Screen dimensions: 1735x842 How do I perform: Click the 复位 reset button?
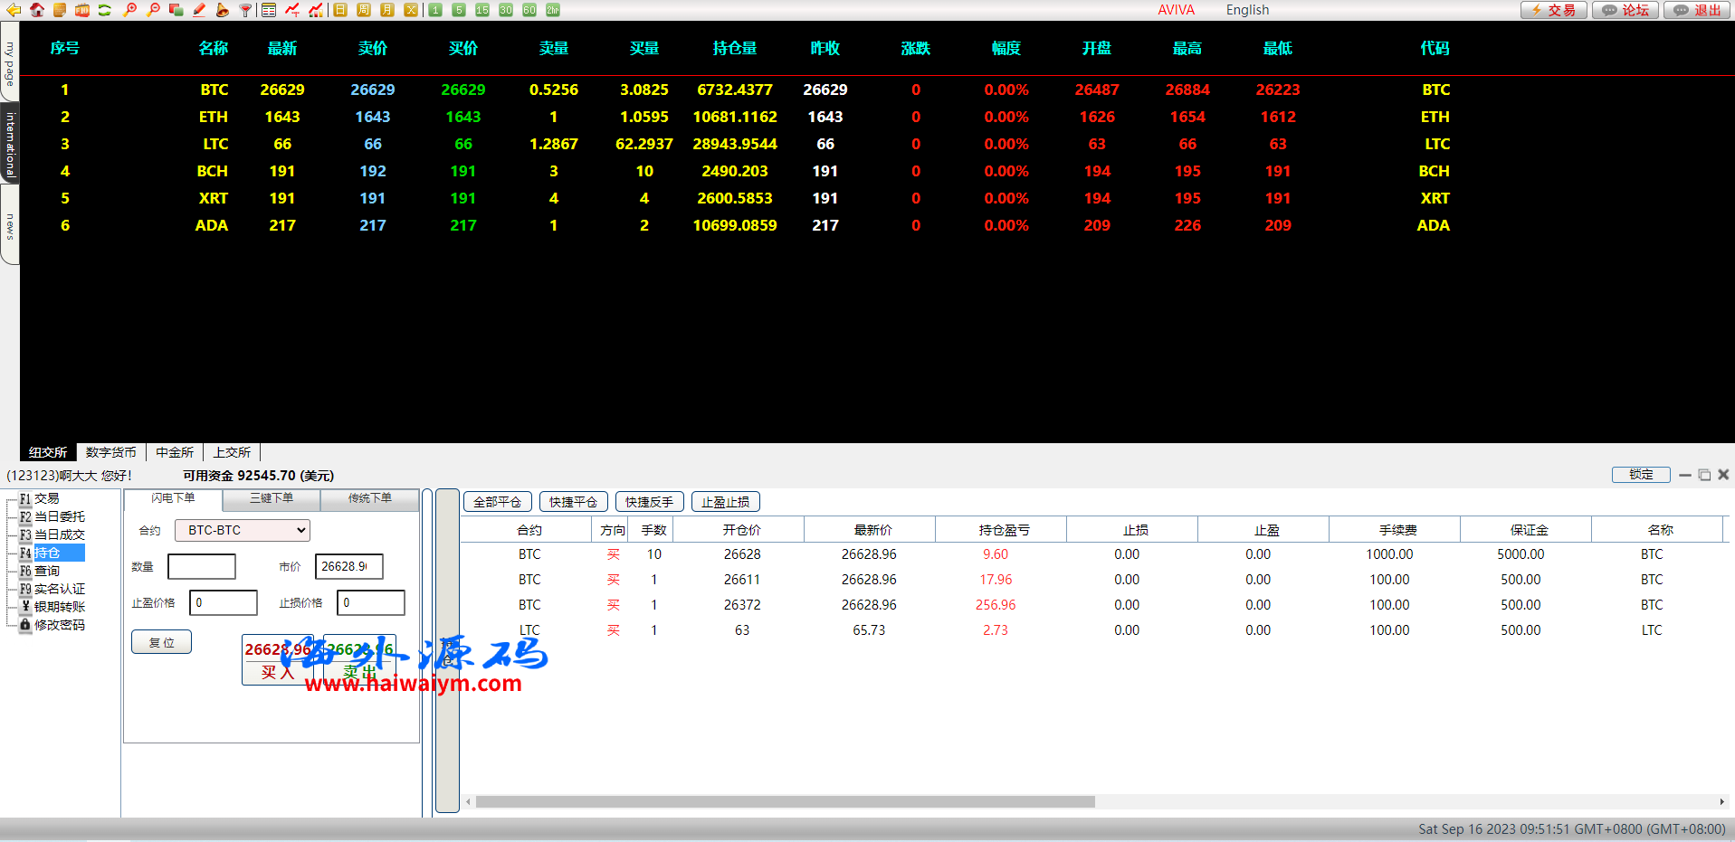[161, 642]
